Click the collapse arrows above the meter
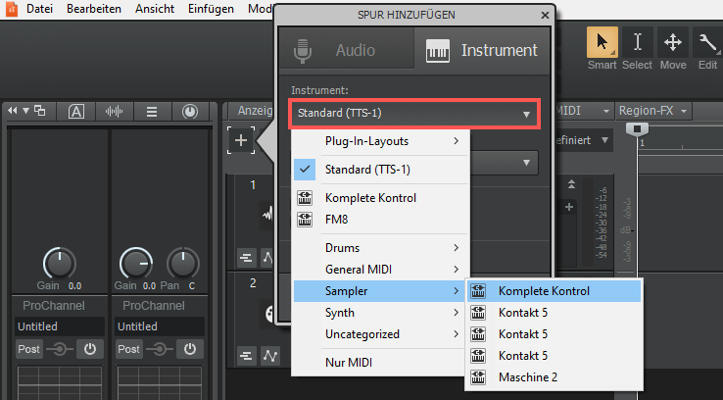The height and width of the screenshot is (400, 723). point(571,184)
